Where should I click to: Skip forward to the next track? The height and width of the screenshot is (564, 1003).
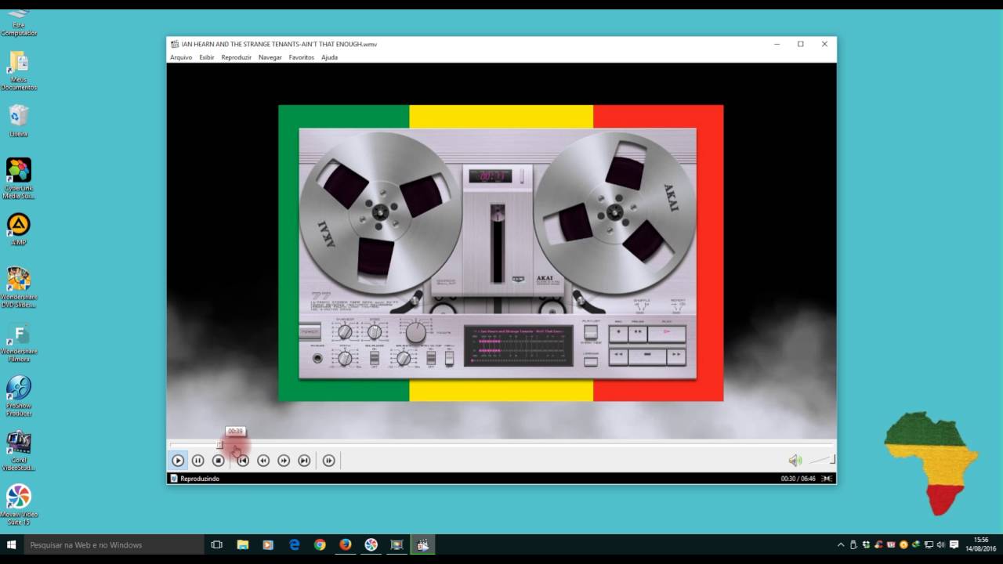pyautogui.click(x=304, y=461)
